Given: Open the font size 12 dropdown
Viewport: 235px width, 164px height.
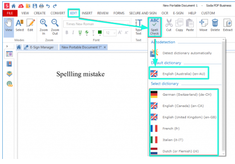Looking at the screenshot, I should click(x=109, y=33).
